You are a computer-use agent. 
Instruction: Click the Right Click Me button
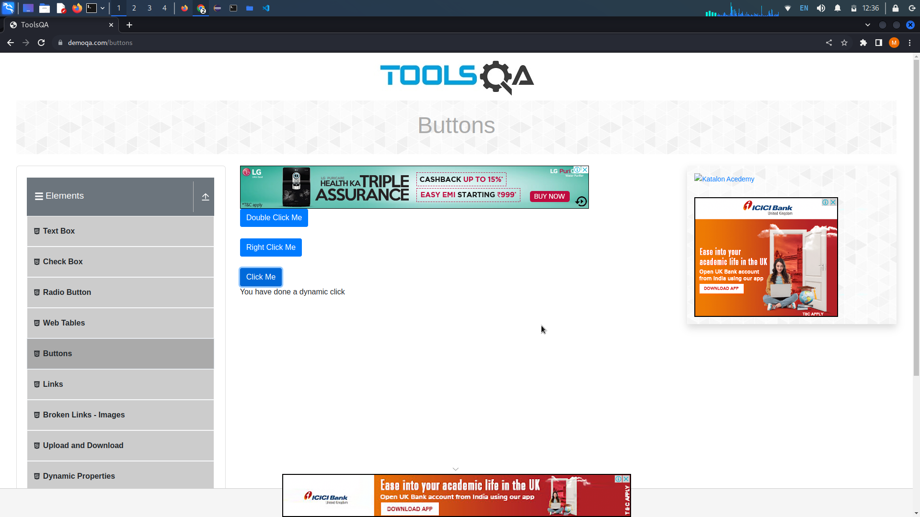pyautogui.click(x=271, y=247)
